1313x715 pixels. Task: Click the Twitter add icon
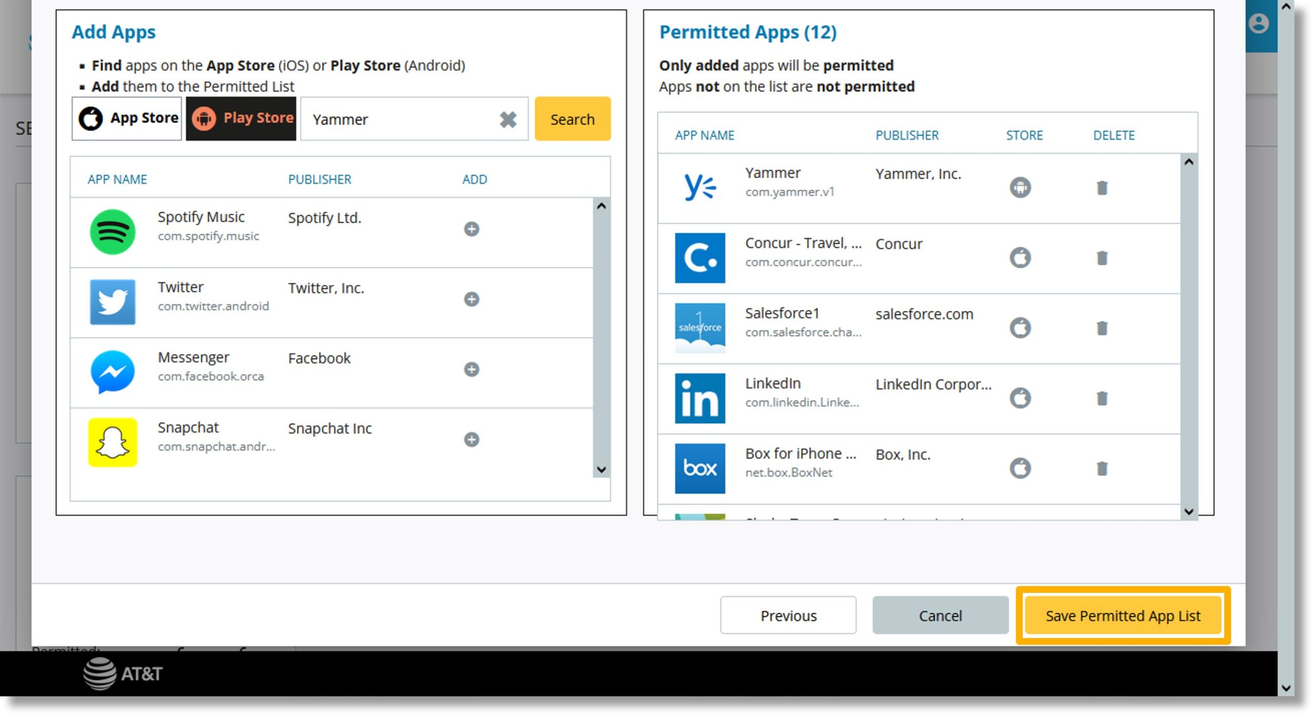[x=472, y=299]
